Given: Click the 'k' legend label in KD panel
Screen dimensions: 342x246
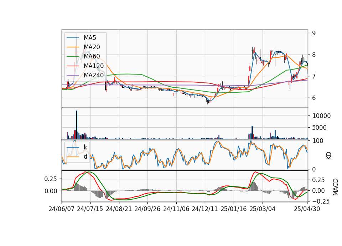Looking at the screenshot, I should (85, 147).
